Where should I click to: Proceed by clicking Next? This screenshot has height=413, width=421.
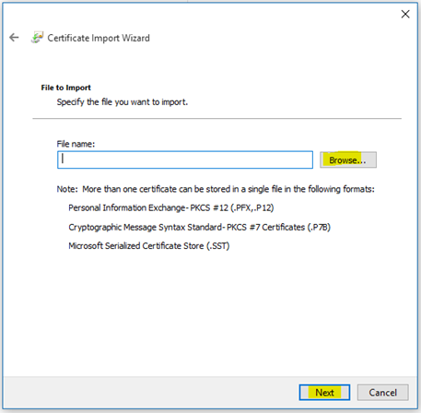[324, 393]
